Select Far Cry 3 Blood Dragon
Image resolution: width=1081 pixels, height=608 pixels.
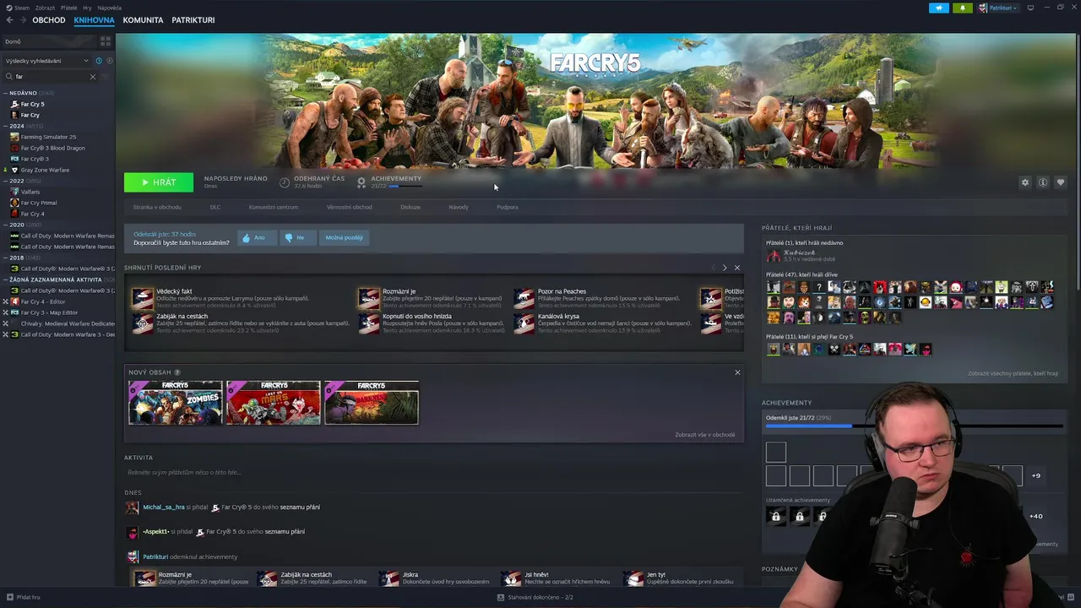click(52, 148)
